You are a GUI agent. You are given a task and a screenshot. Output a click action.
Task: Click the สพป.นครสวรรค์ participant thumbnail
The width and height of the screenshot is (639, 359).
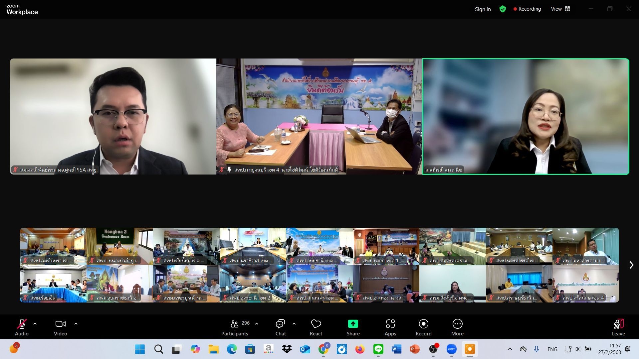point(519,246)
